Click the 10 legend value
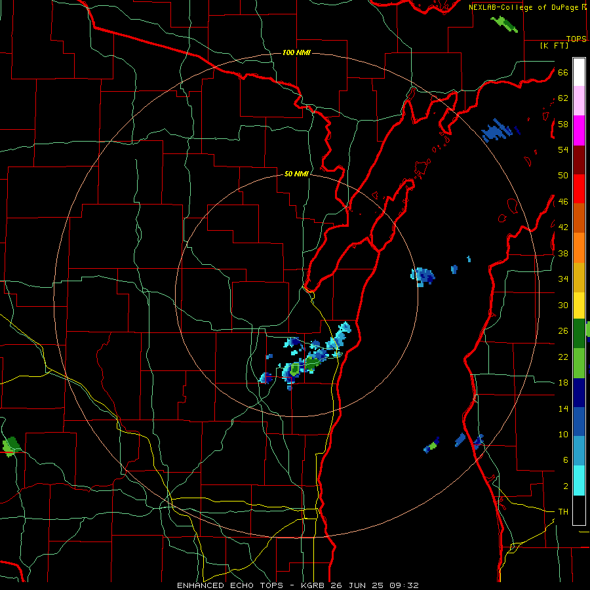The height and width of the screenshot is (590, 590). point(563,434)
